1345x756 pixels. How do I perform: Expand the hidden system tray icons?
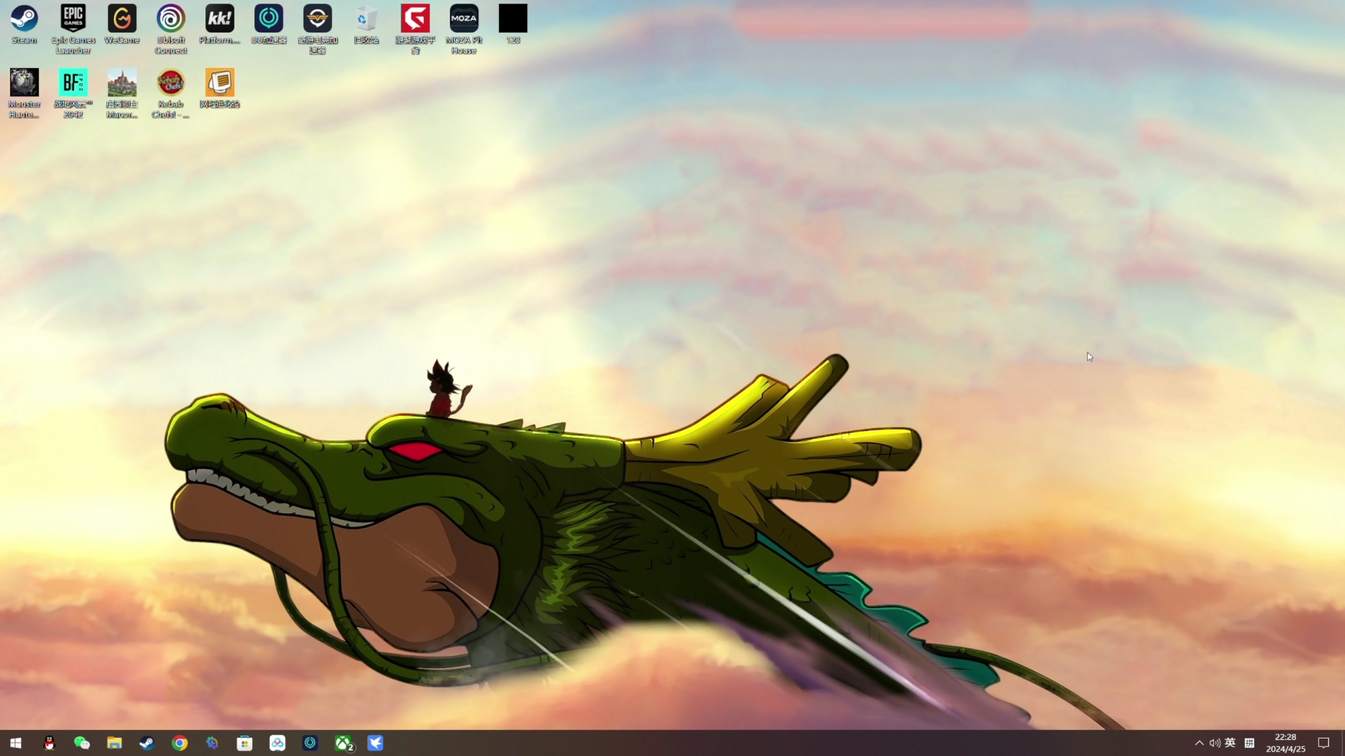tap(1199, 743)
